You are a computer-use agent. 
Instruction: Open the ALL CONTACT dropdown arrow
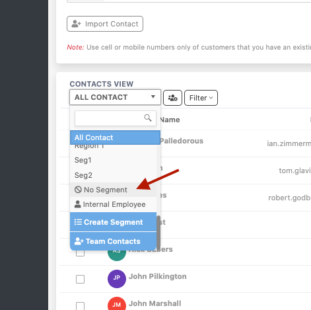[153, 97]
